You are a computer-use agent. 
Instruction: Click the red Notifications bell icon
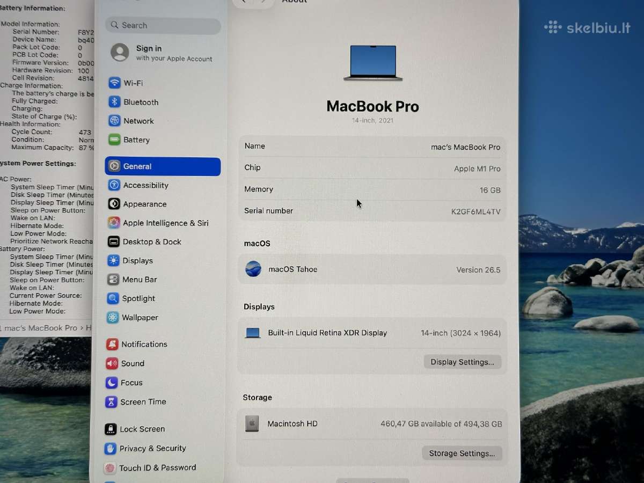[112, 345]
